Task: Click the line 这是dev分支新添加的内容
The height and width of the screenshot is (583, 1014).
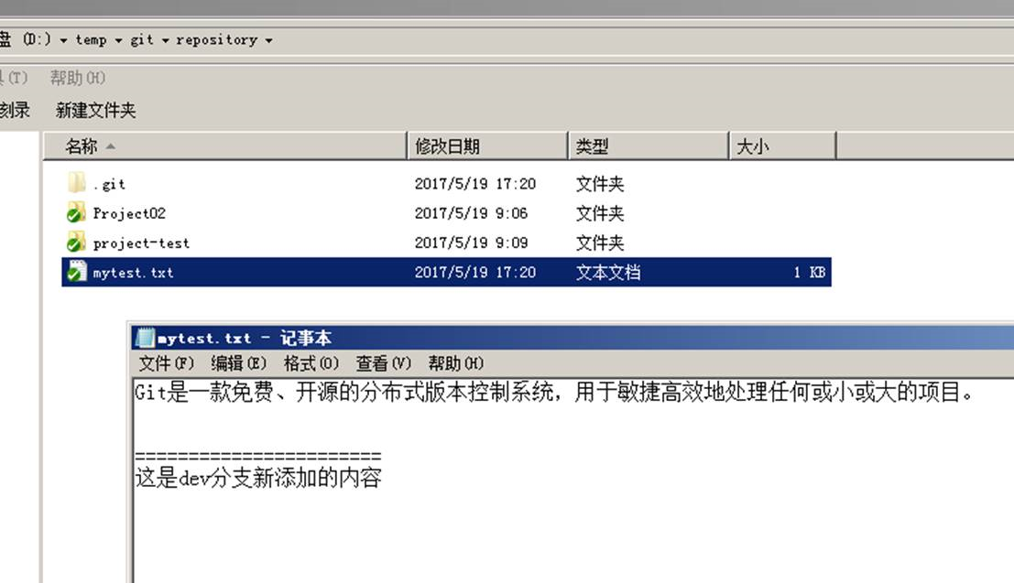Action: tap(258, 478)
